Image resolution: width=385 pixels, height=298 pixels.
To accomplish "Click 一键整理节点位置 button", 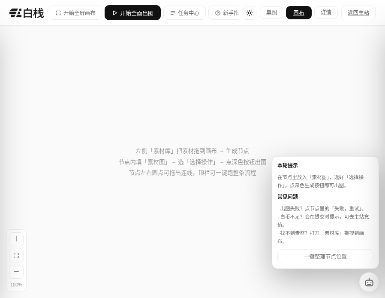I will [x=325, y=256].
